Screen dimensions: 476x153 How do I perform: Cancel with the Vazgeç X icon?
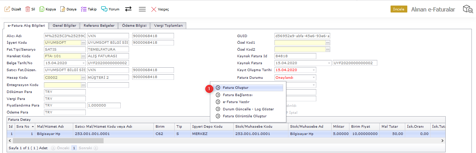click(x=154, y=9)
